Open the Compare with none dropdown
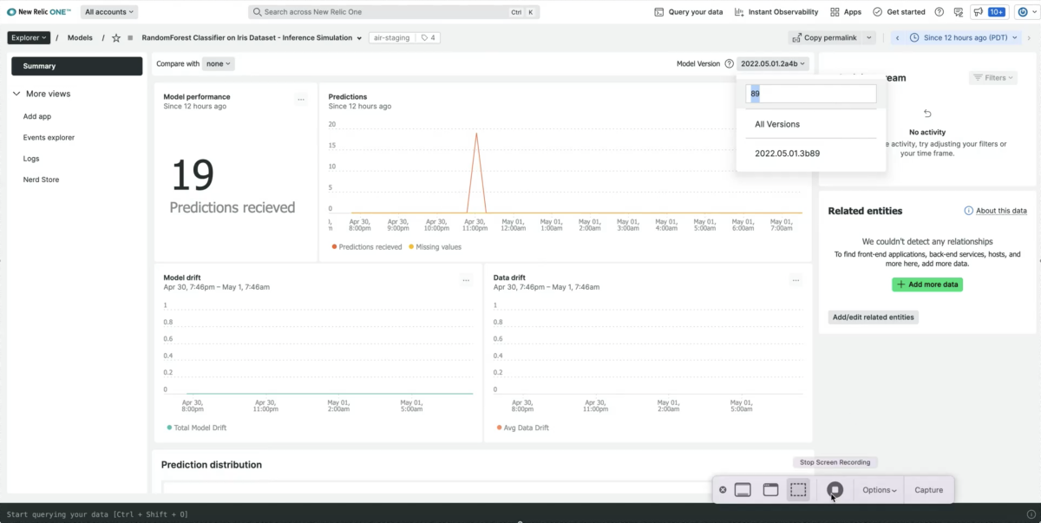Viewport: 1041px width, 523px height. pos(219,63)
